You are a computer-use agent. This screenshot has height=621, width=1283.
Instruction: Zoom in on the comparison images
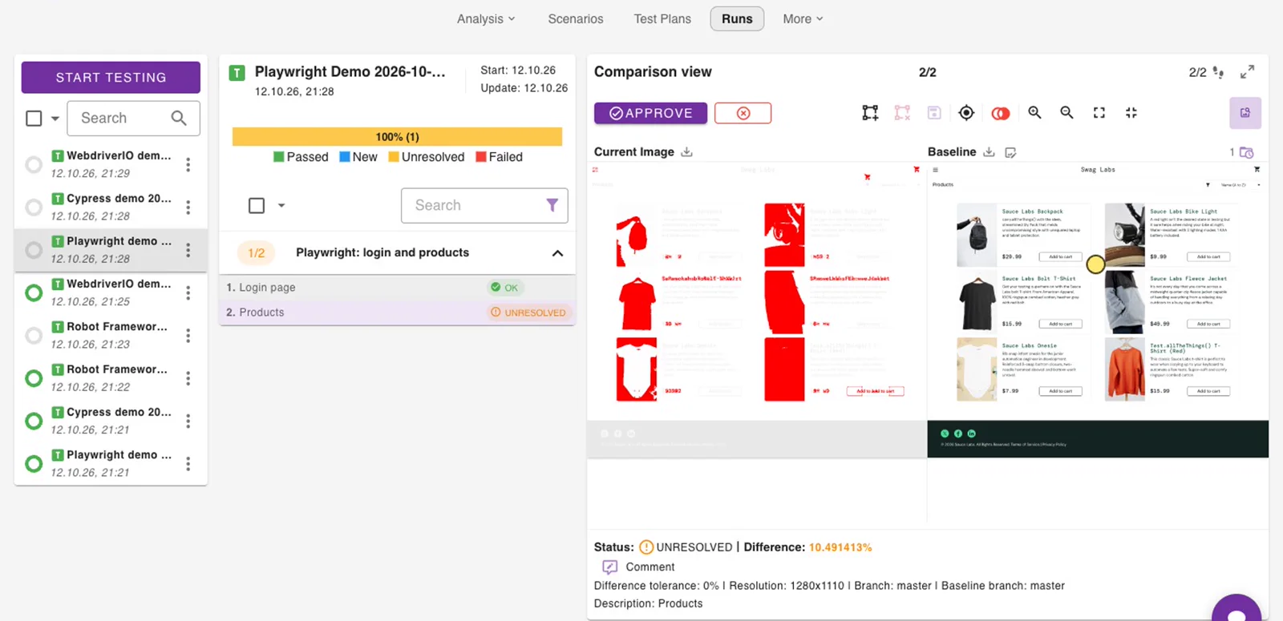pos(1035,113)
